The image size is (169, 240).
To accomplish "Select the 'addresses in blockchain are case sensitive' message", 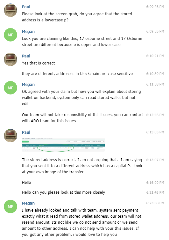I will [77, 74].
